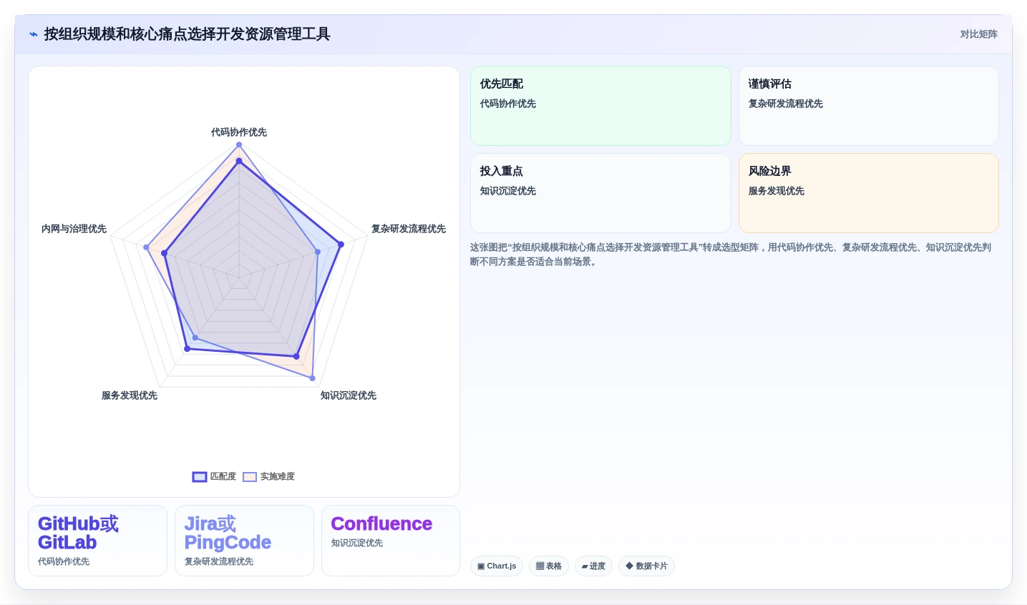Click the 复杂研发流程优先 radar axis label
Screen dimensions: 1027x605
point(409,229)
